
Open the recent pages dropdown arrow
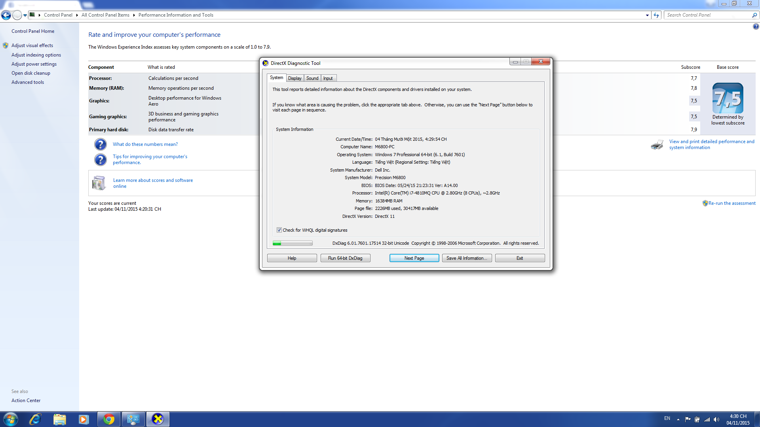point(25,15)
